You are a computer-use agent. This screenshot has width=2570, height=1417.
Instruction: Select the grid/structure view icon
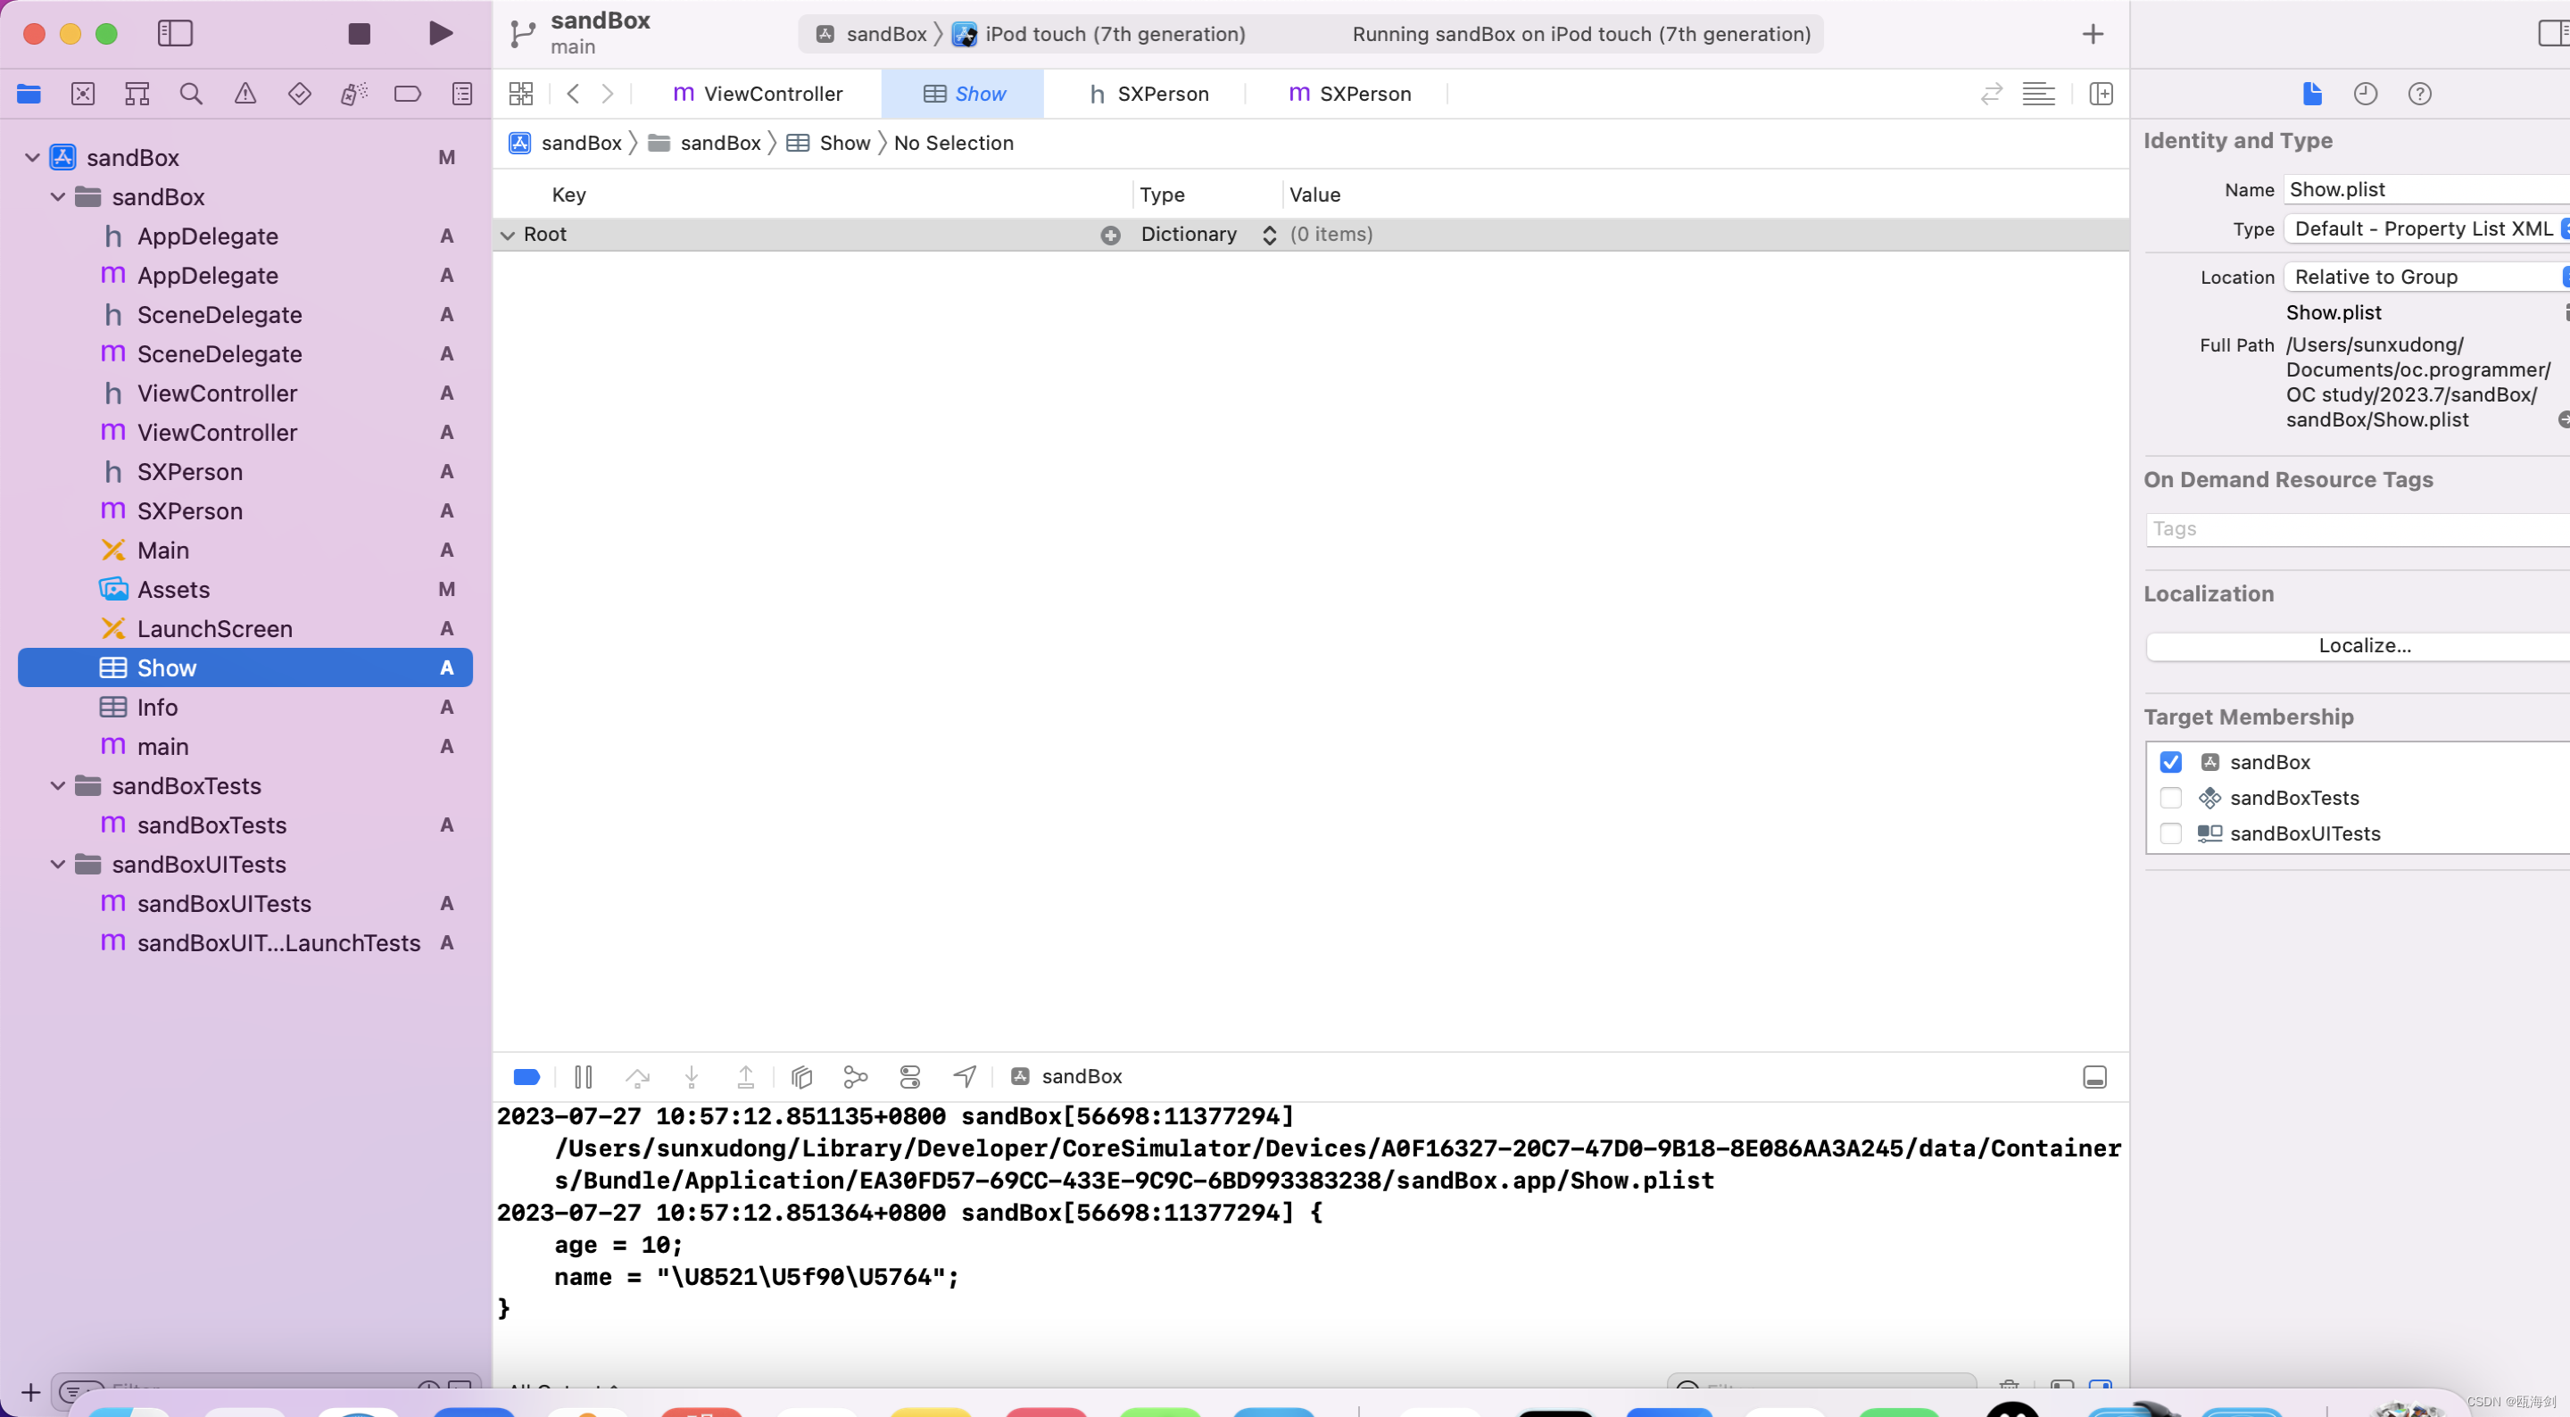click(x=520, y=93)
